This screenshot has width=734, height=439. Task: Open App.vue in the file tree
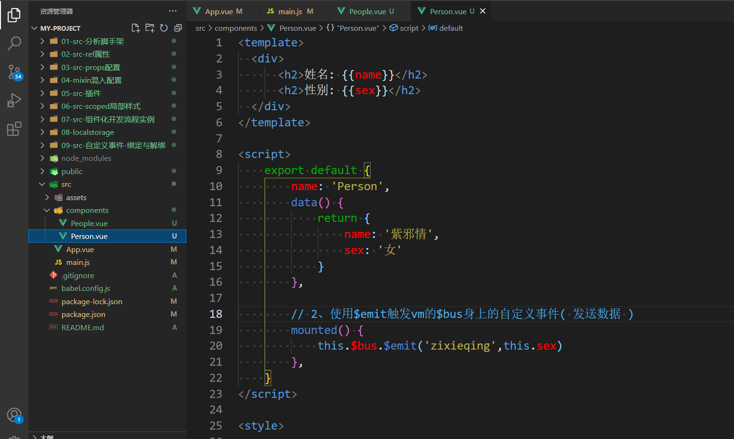tap(107, 249)
